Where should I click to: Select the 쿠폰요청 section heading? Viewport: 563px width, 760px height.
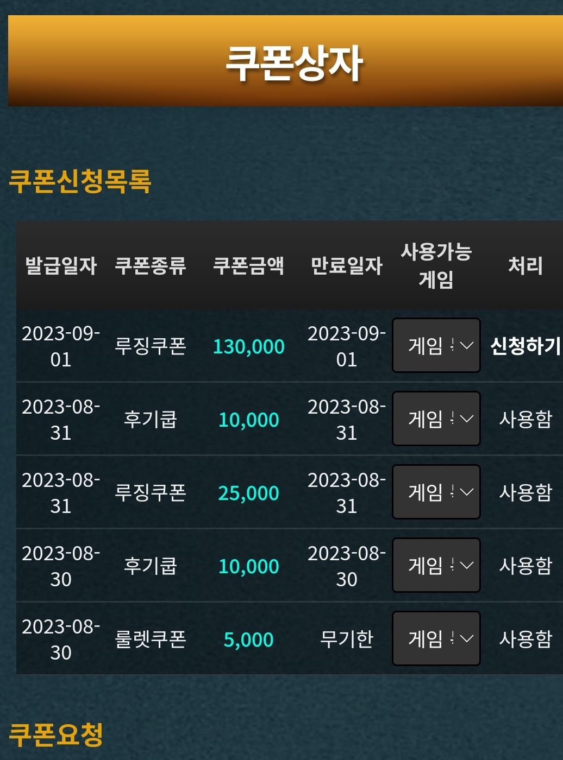click(x=56, y=734)
